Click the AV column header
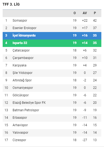 [85, 13]
